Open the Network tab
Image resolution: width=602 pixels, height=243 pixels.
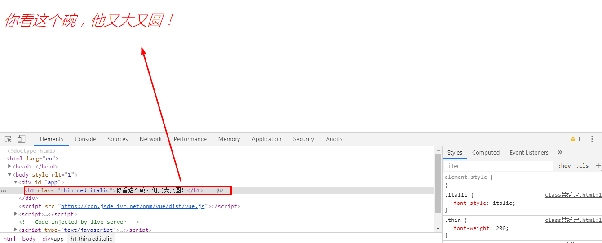coord(150,139)
